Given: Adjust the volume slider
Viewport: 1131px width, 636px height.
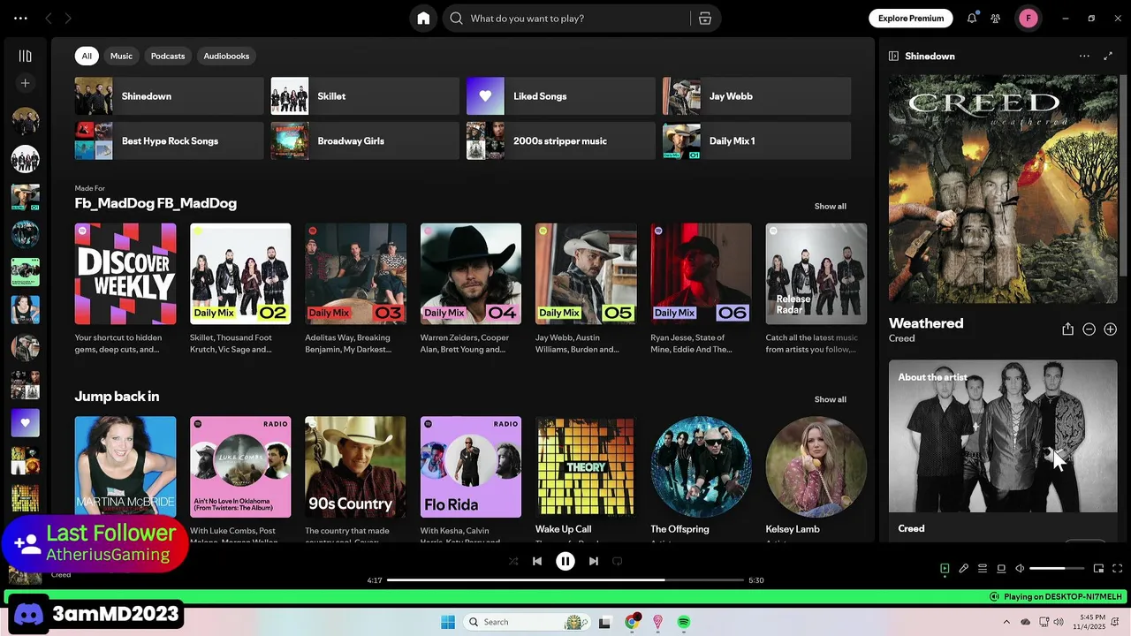Looking at the screenshot, I should click(1057, 569).
